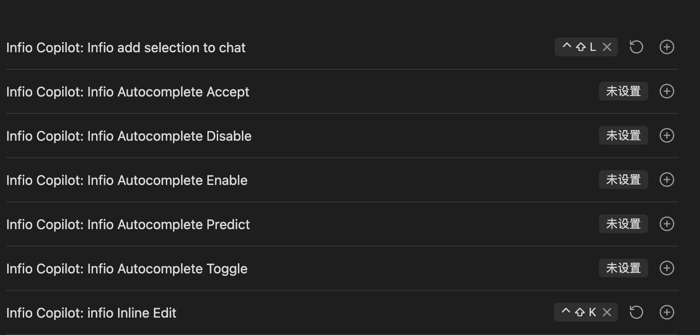Click the "infio Inline Edit" command label

click(x=92, y=312)
